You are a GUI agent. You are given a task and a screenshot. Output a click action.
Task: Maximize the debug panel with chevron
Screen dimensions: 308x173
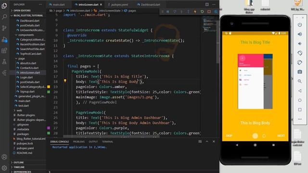coord(207,141)
